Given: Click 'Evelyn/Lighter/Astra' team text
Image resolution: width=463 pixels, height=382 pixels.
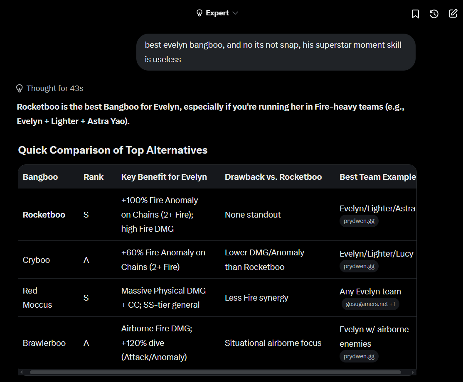Looking at the screenshot, I should click(377, 208).
